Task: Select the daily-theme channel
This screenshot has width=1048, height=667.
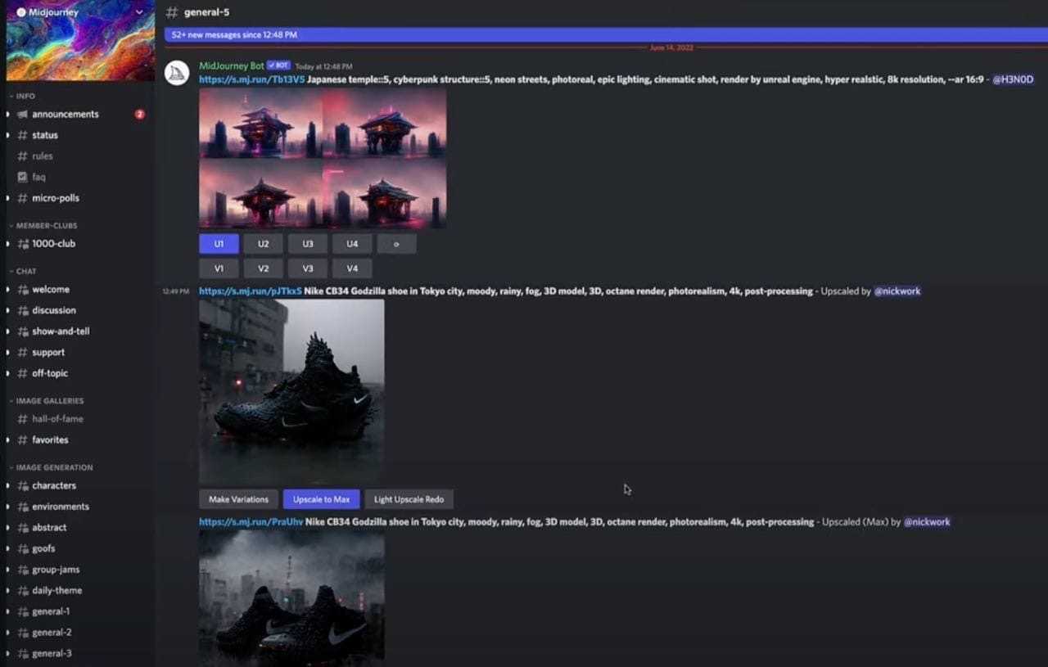Action: pos(56,590)
